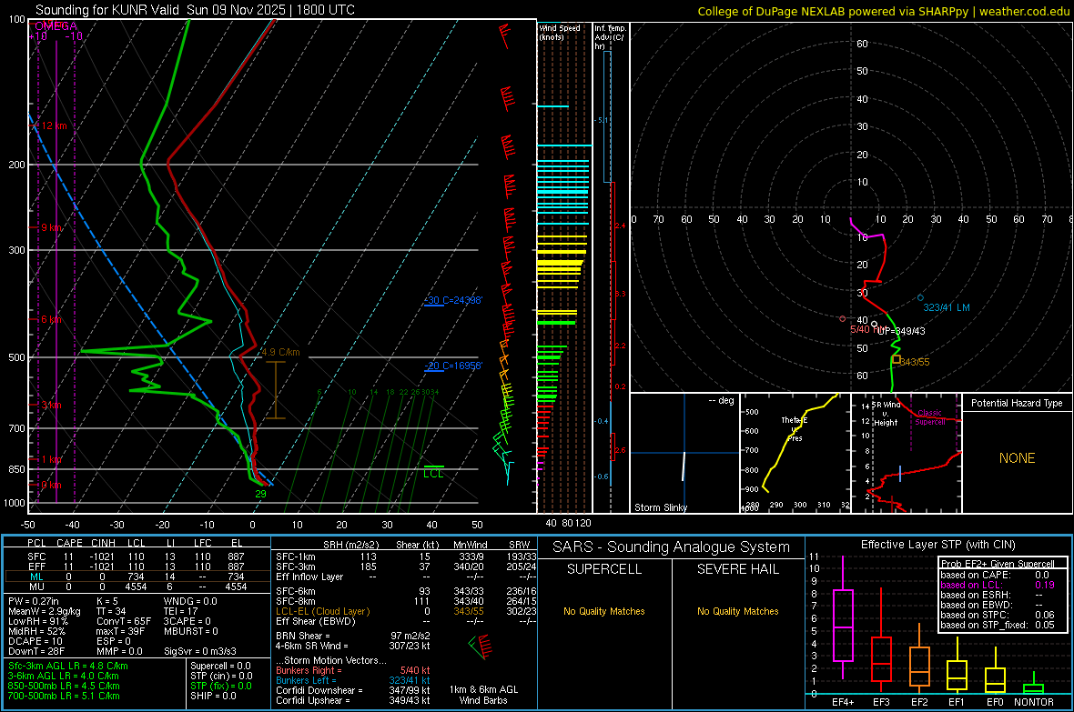This screenshot has width=1074, height=712.
Task: Click the green surface dewpoint value 29
Action: (260, 494)
